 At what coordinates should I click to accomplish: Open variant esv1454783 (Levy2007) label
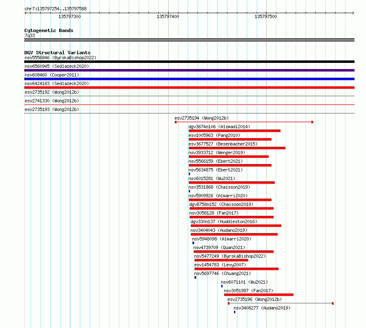(220, 265)
